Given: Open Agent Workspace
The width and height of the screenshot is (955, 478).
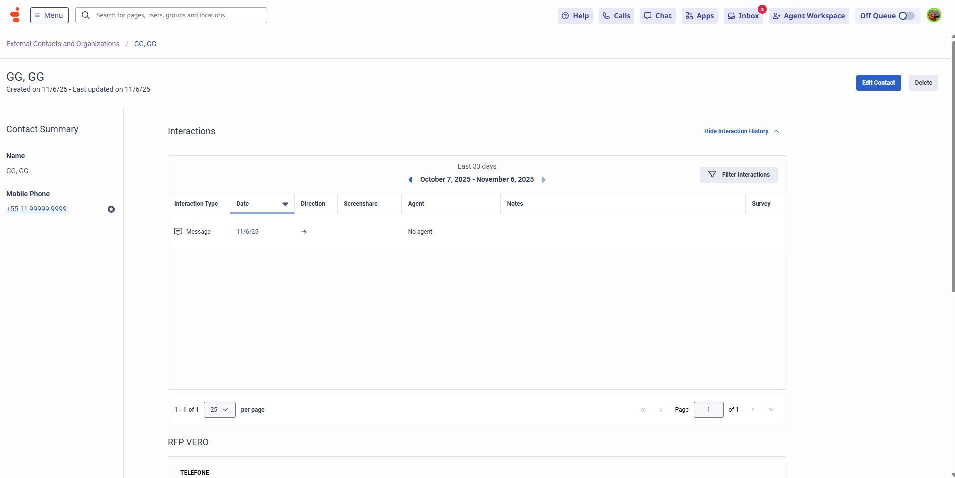Looking at the screenshot, I should click(809, 16).
